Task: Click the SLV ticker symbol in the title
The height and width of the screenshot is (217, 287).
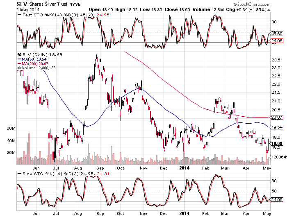Action: [x=22, y=4]
